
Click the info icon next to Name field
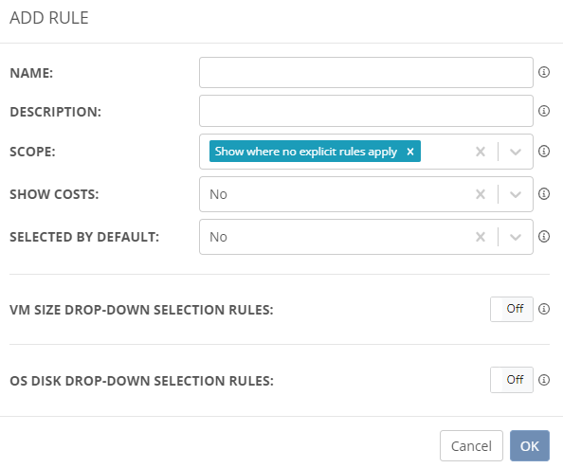544,72
